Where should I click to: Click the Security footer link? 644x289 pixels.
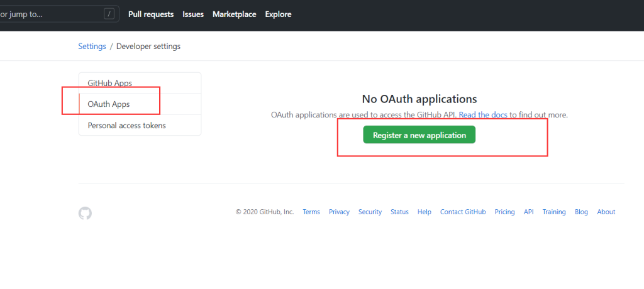pyautogui.click(x=370, y=212)
